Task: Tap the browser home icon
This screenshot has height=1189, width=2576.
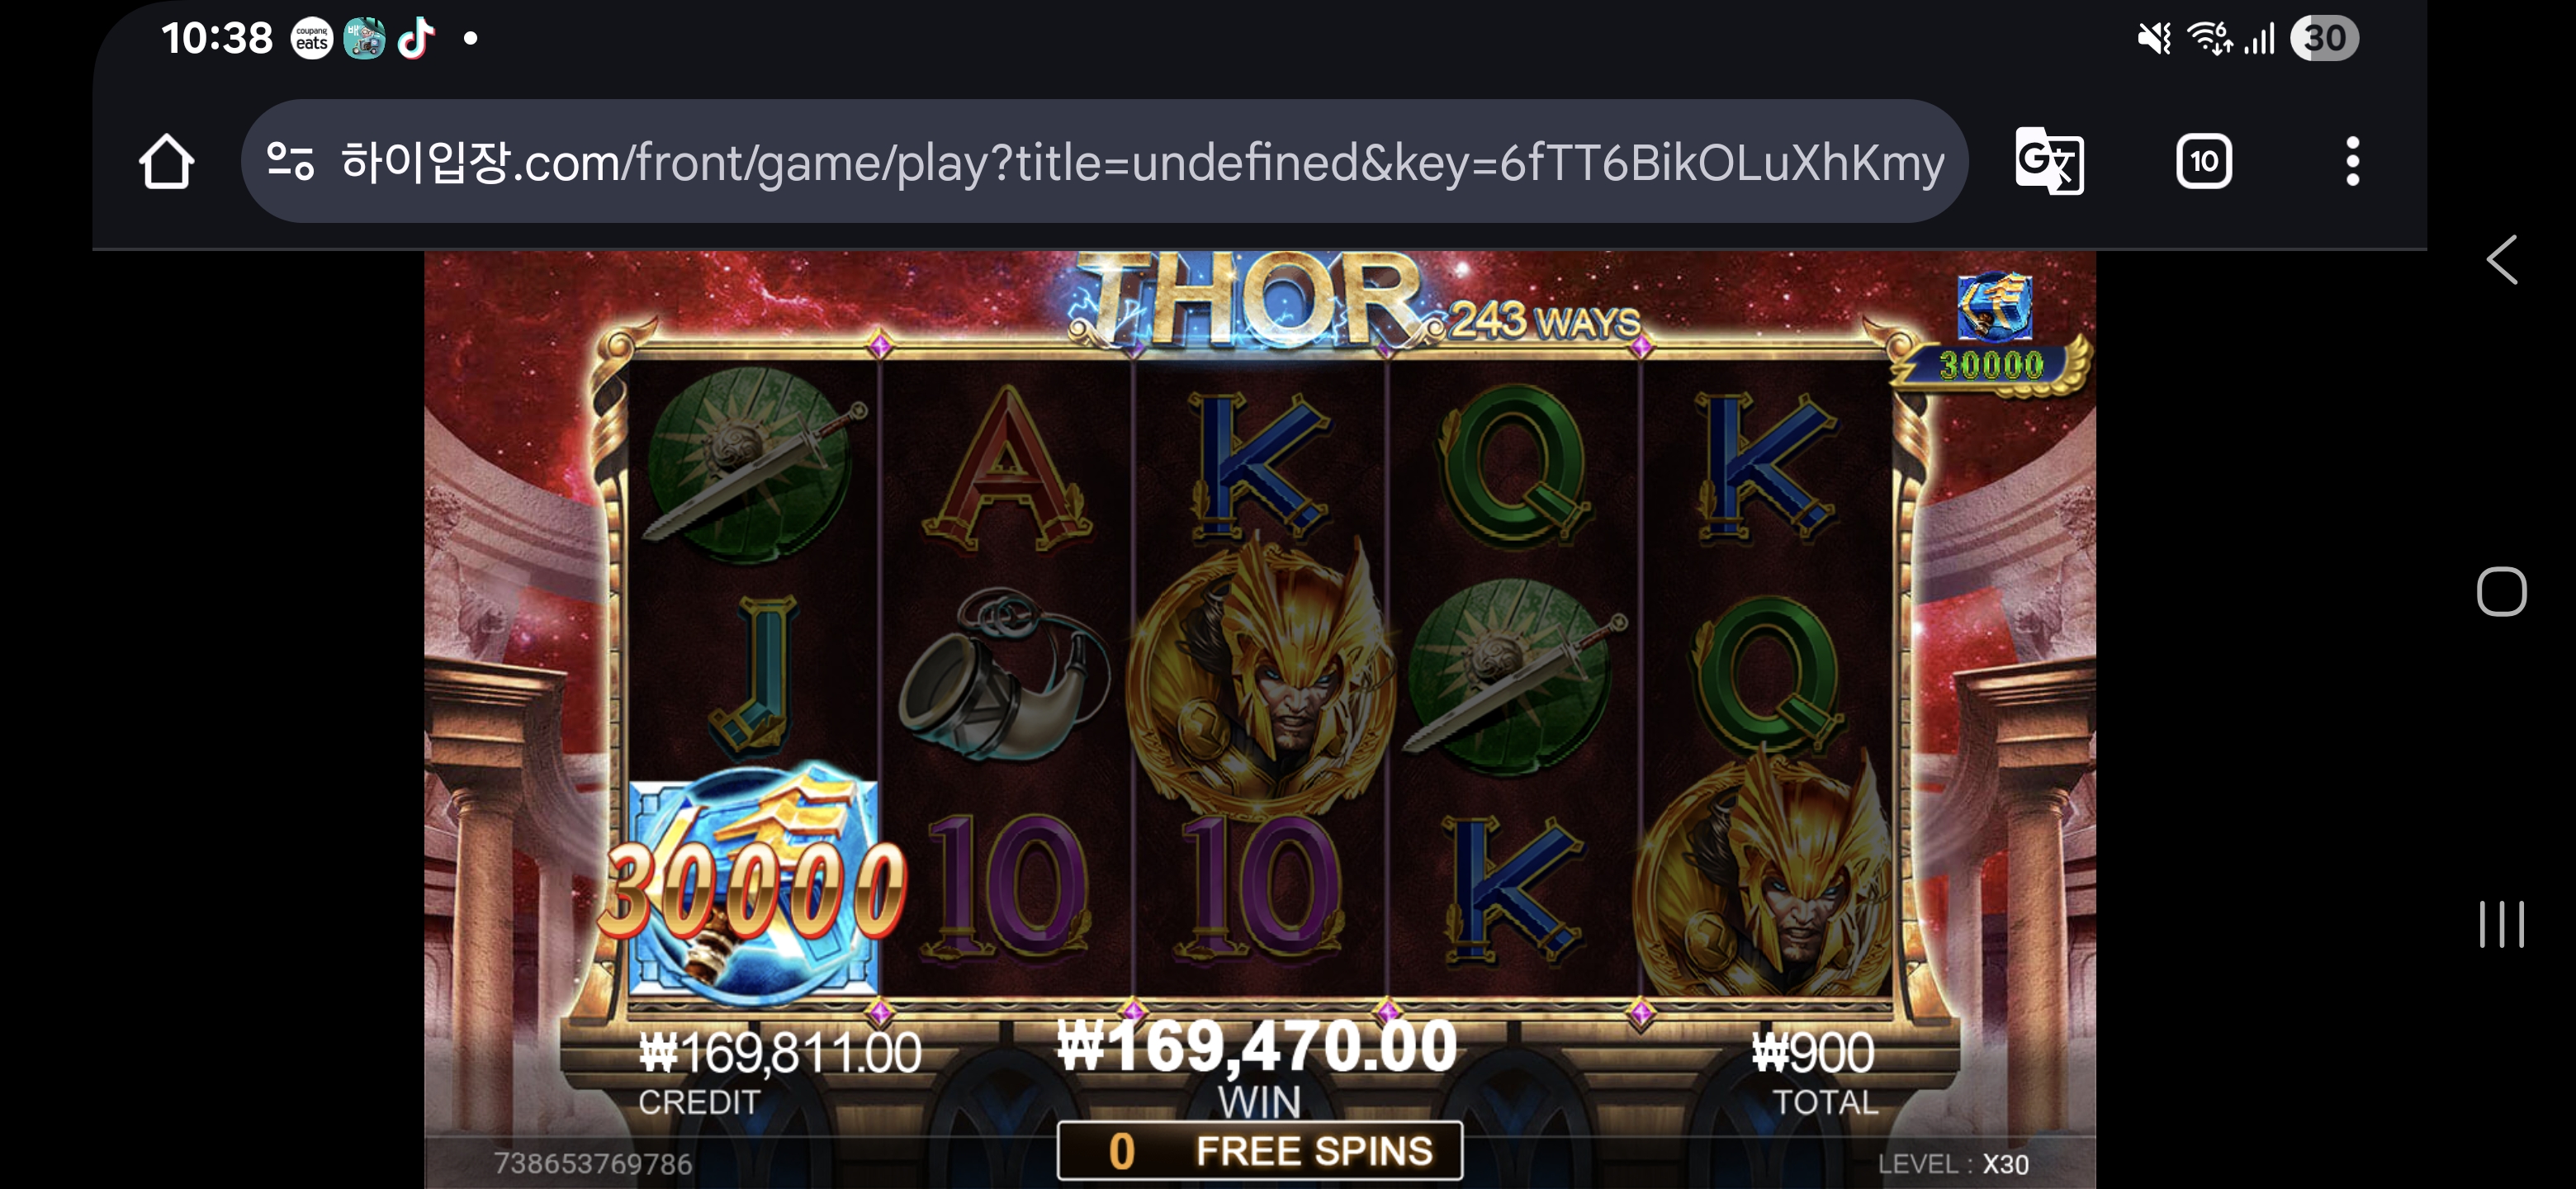Action: coord(166,161)
